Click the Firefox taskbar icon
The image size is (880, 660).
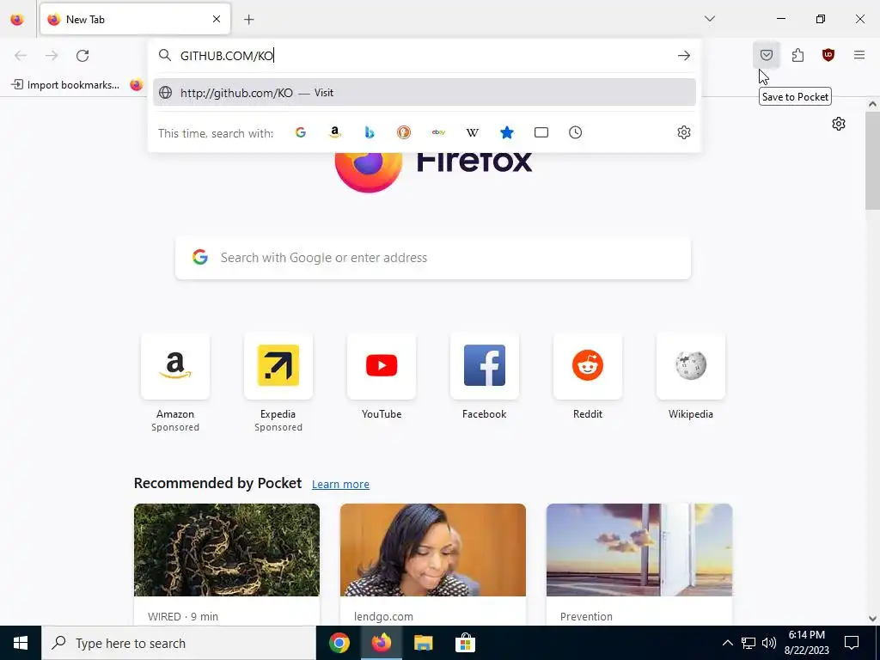pos(381,643)
